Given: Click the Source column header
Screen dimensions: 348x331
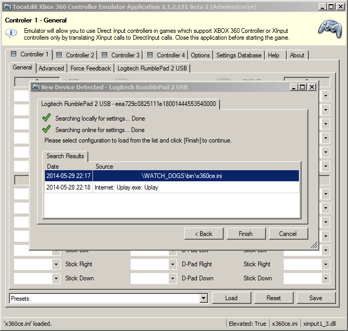Looking at the screenshot, I should [105, 167].
